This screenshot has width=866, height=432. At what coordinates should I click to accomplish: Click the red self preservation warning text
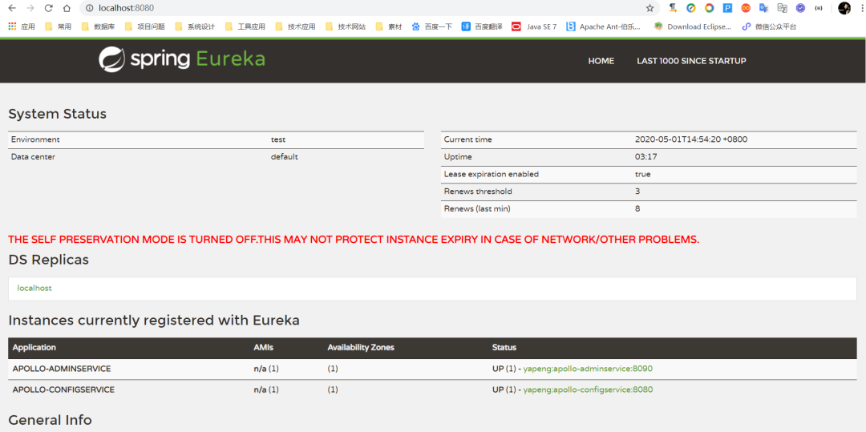click(x=354, y=240)
